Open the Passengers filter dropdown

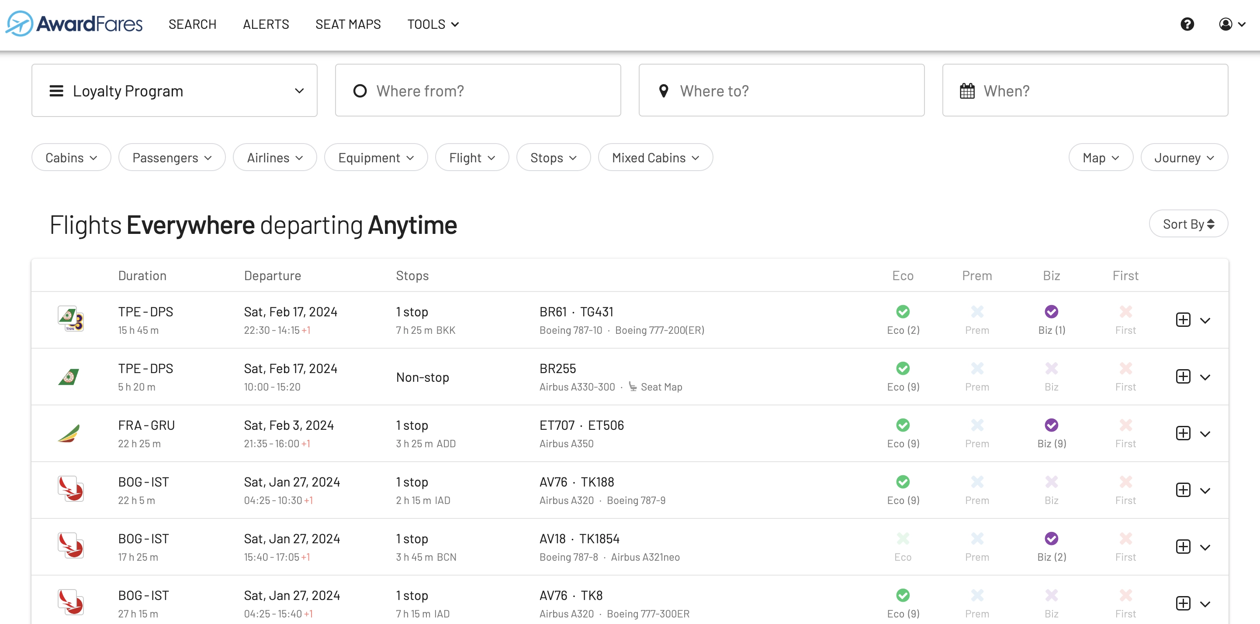(x=172, y=158)
